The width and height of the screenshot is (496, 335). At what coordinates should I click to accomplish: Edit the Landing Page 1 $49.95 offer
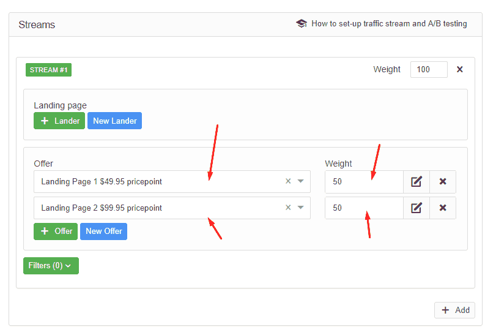416,182
